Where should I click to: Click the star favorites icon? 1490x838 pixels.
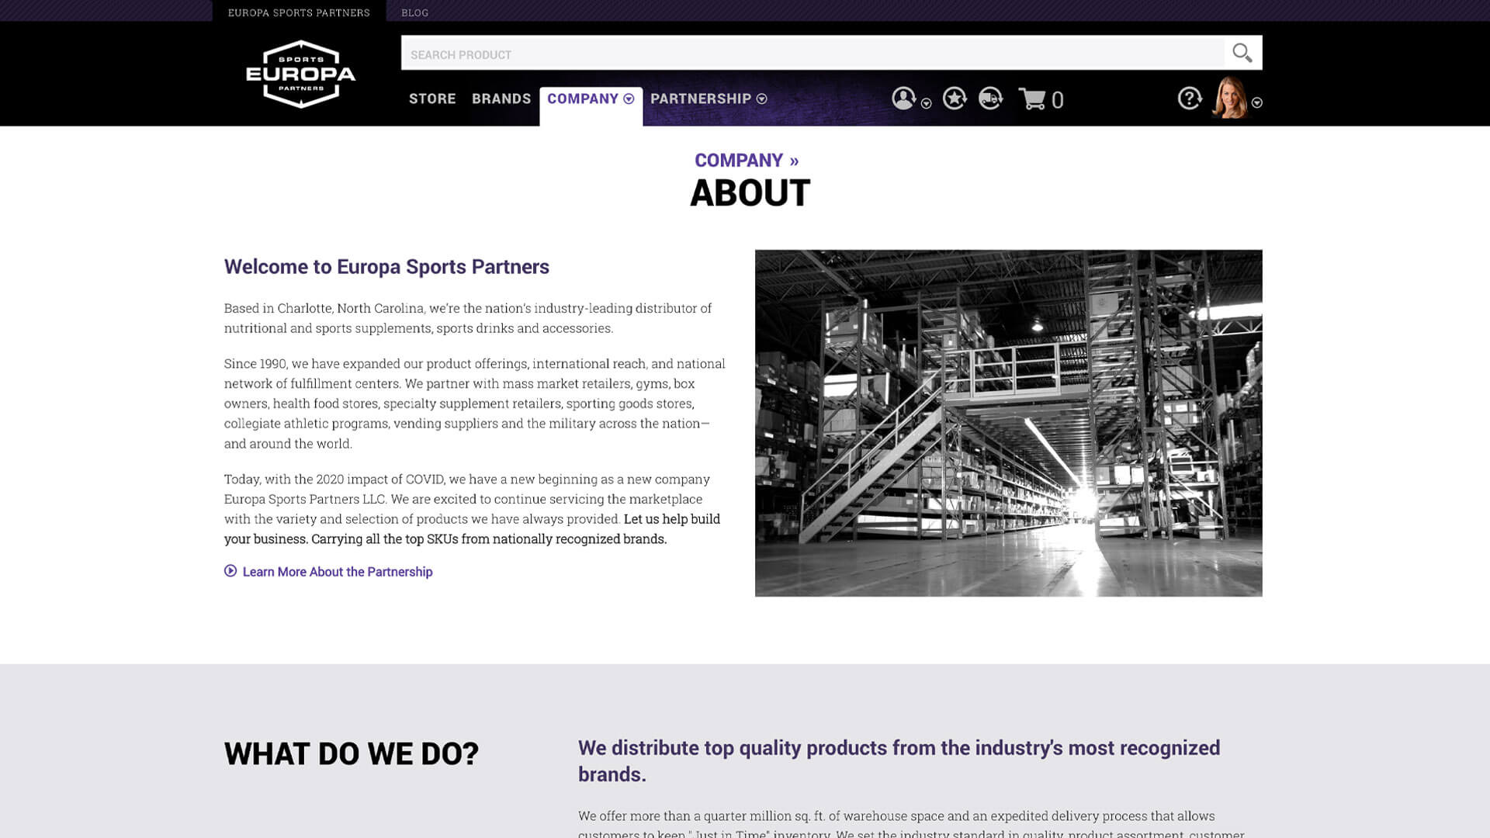pyautogui.click(x=955, y=99)
